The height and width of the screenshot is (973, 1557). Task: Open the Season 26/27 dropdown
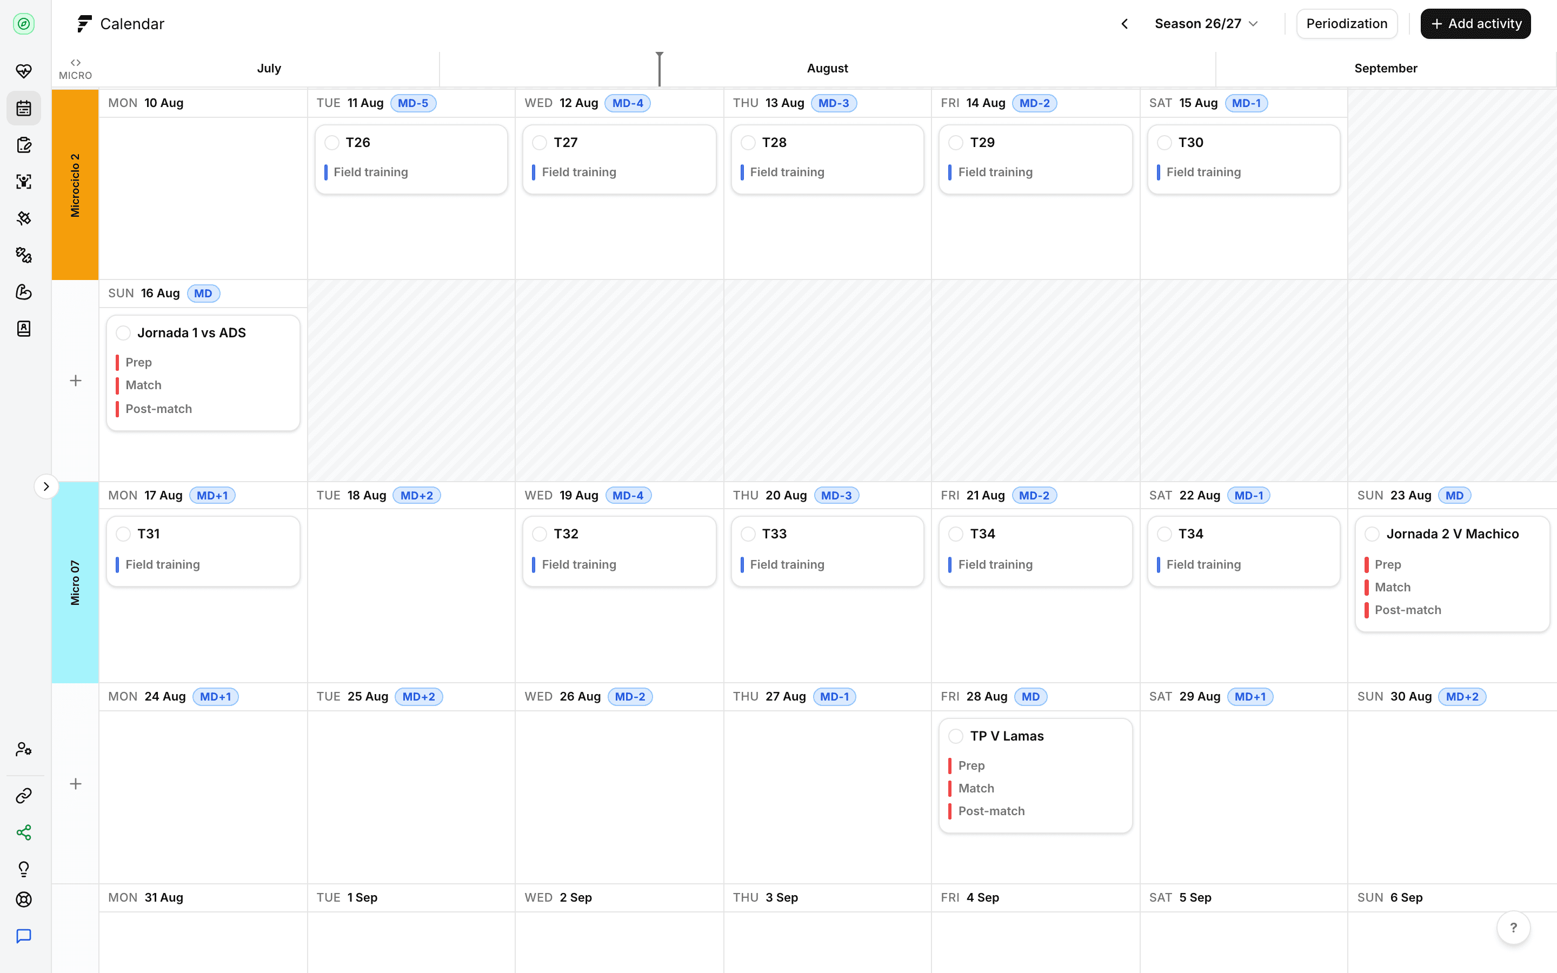(x=1206, y=24)
